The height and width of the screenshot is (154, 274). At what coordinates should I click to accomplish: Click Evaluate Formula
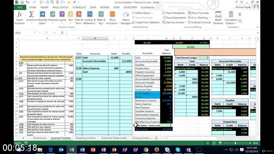pyautogui.click(x=199, y=22)
